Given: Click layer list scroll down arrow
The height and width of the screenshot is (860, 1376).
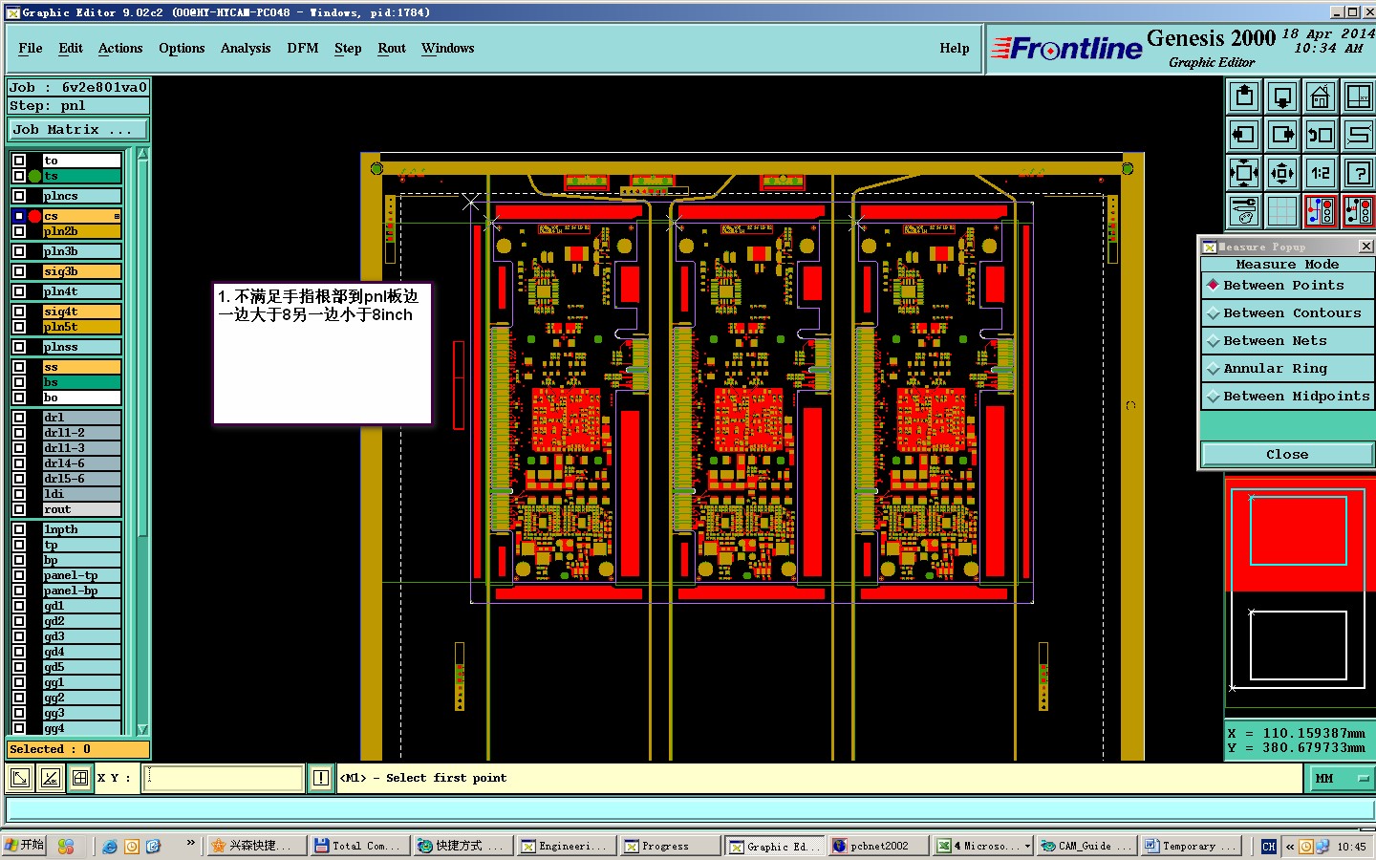Looking at the screenshot, I should click(x=142, y=729).
